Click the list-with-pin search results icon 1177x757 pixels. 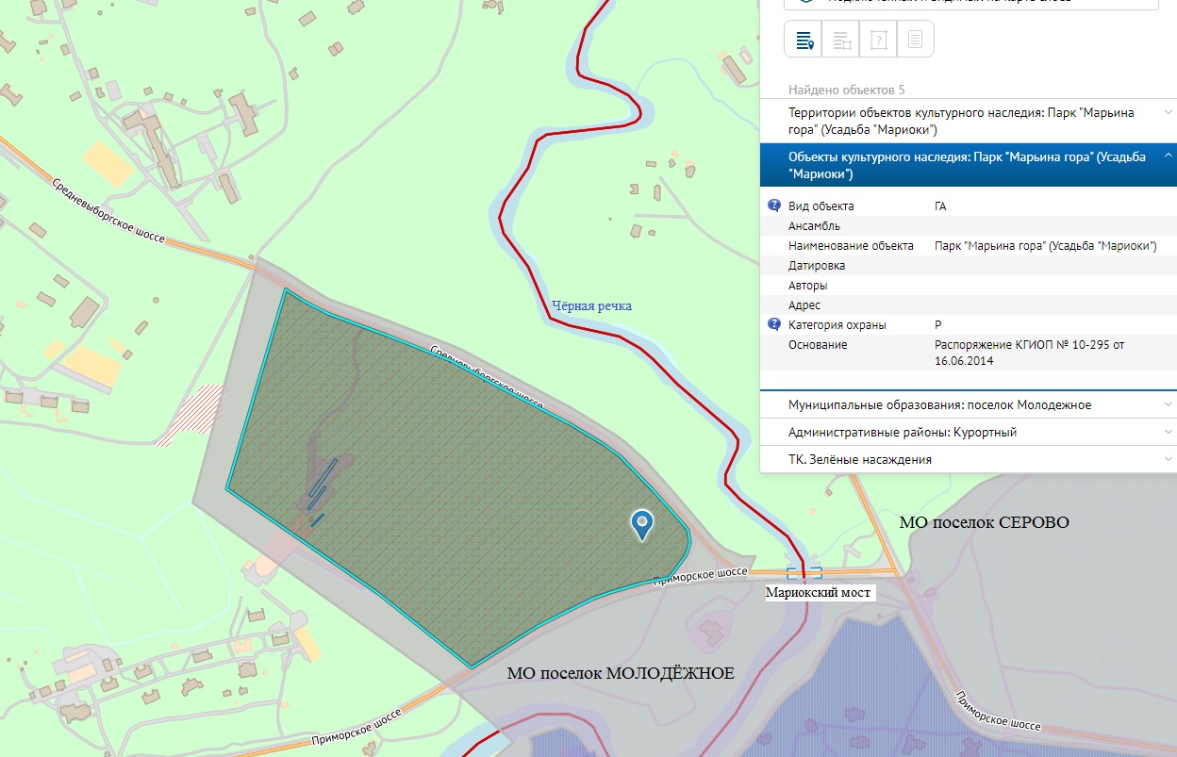[804, 40]
